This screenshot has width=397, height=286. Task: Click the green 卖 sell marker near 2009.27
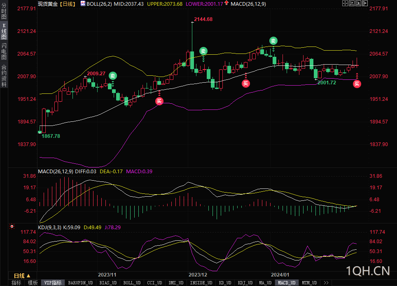(113, 76)
